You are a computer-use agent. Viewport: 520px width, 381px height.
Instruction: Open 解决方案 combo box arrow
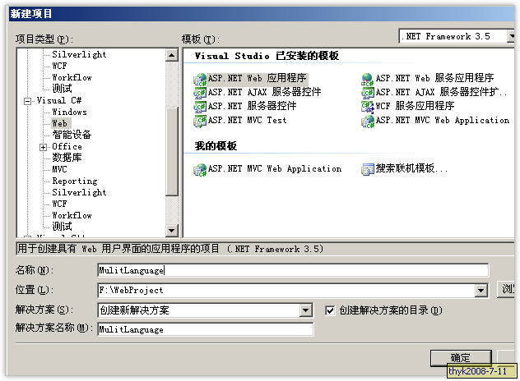point(305,310)
